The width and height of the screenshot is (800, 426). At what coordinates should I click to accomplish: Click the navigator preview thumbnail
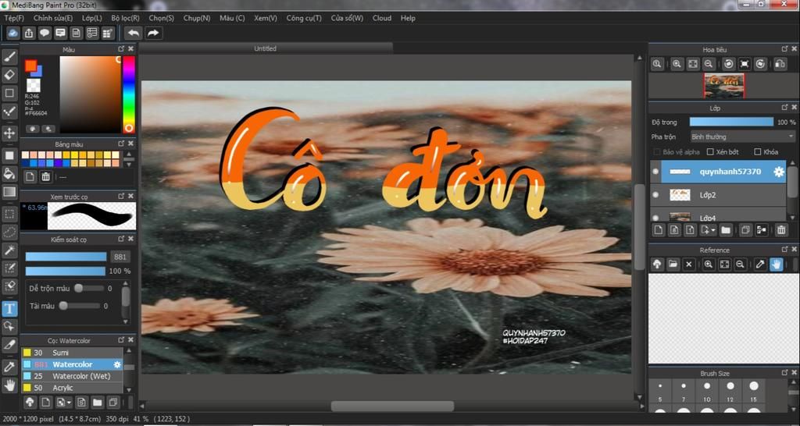click(x=724, y=85)
